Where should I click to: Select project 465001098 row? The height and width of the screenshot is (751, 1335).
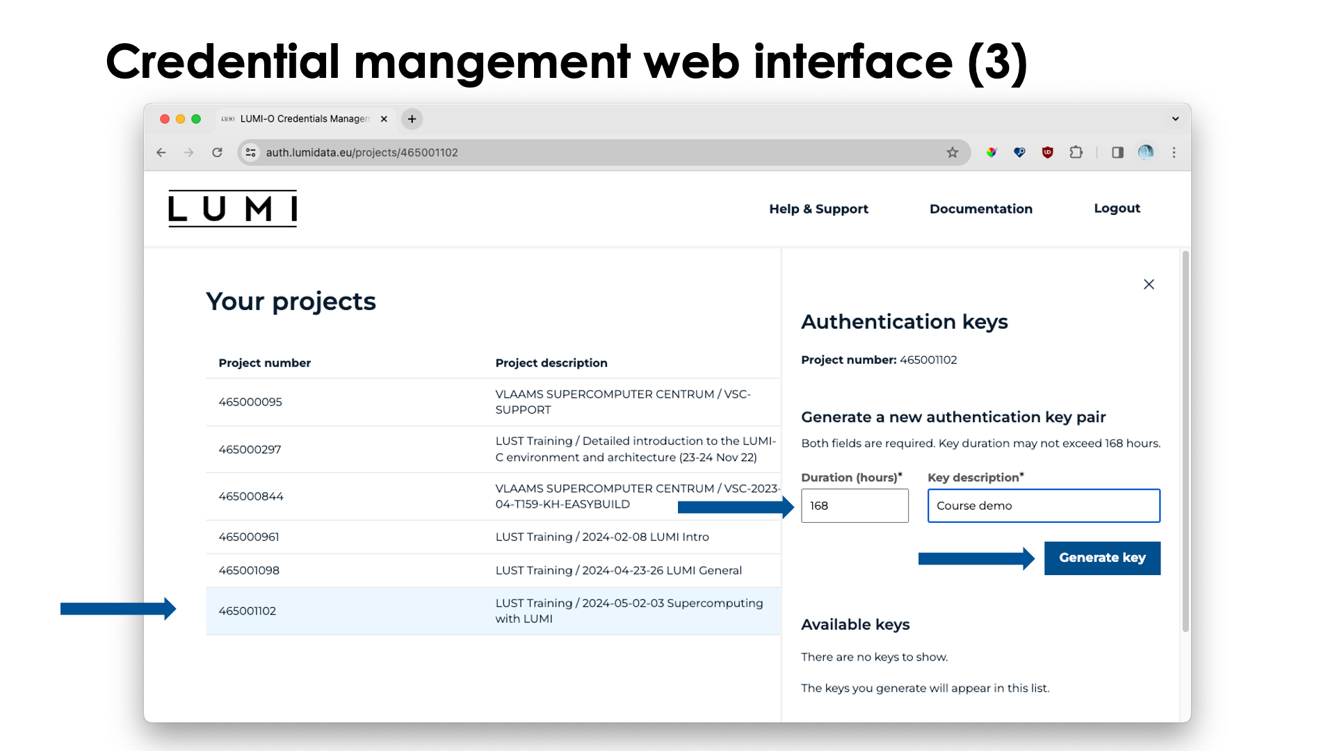pos(493,570)
